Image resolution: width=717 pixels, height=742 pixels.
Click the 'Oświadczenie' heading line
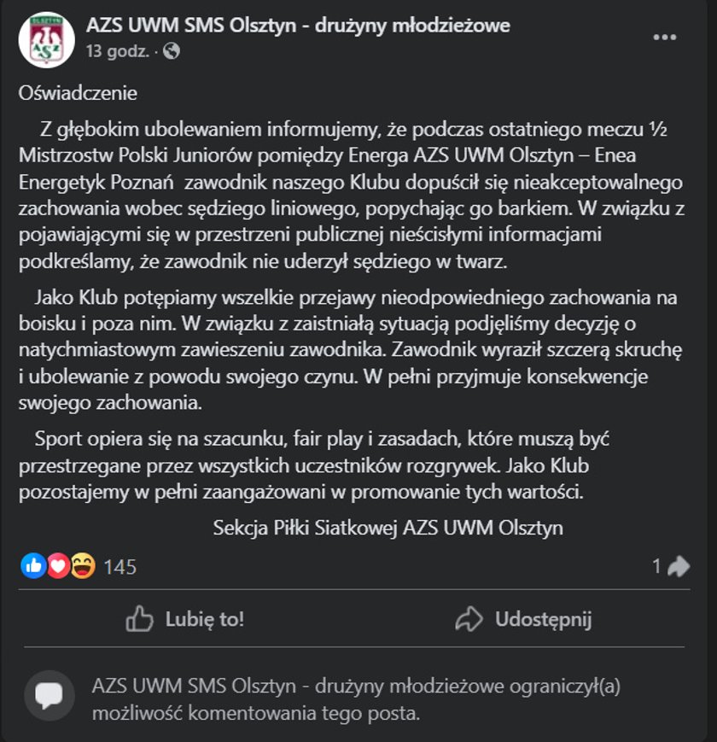[78, 93]
